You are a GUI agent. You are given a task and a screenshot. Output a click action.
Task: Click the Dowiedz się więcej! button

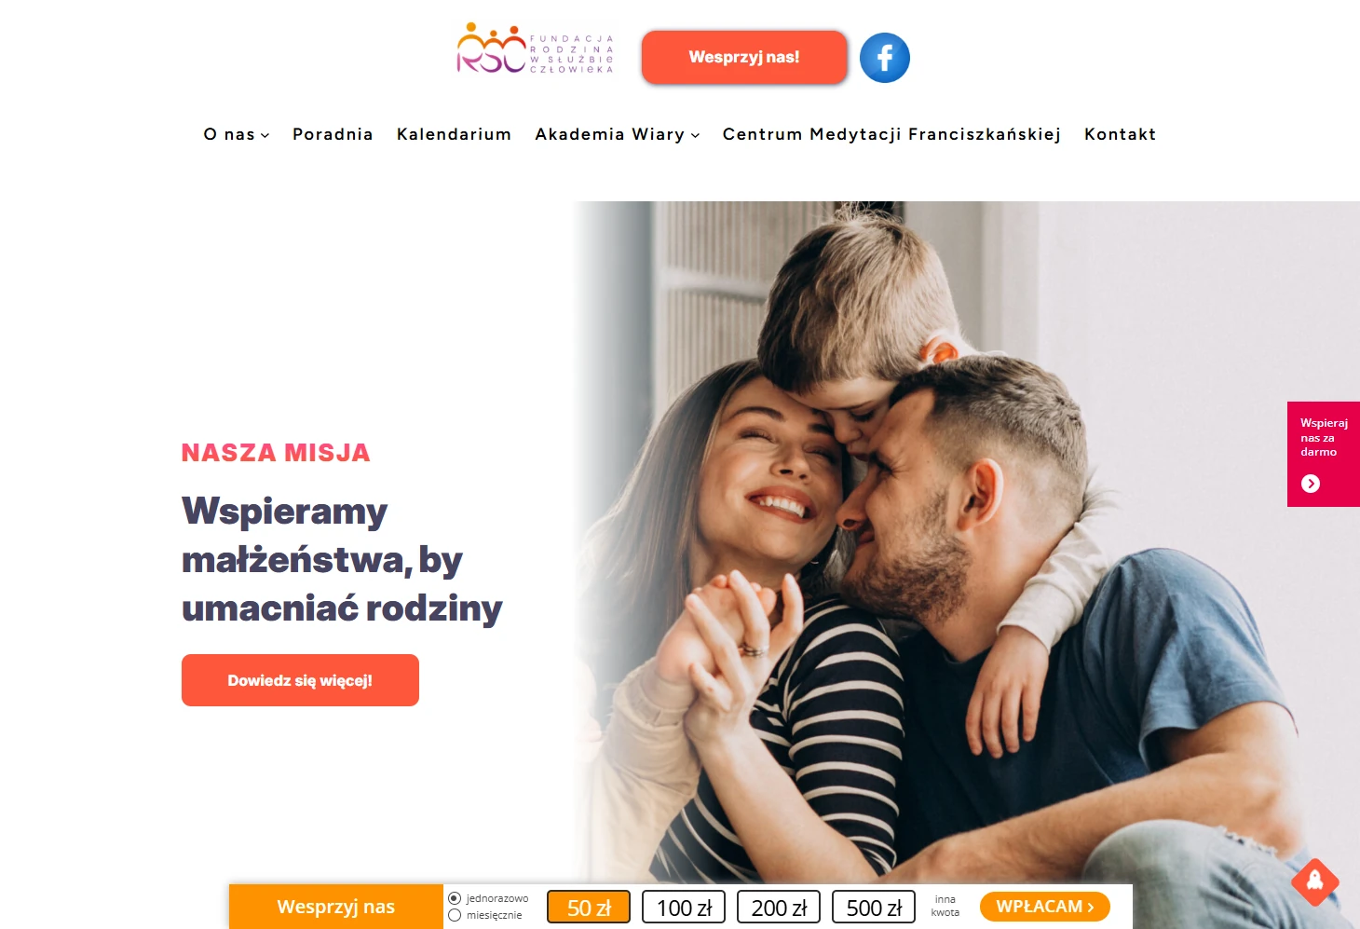[x=300, y=680]
